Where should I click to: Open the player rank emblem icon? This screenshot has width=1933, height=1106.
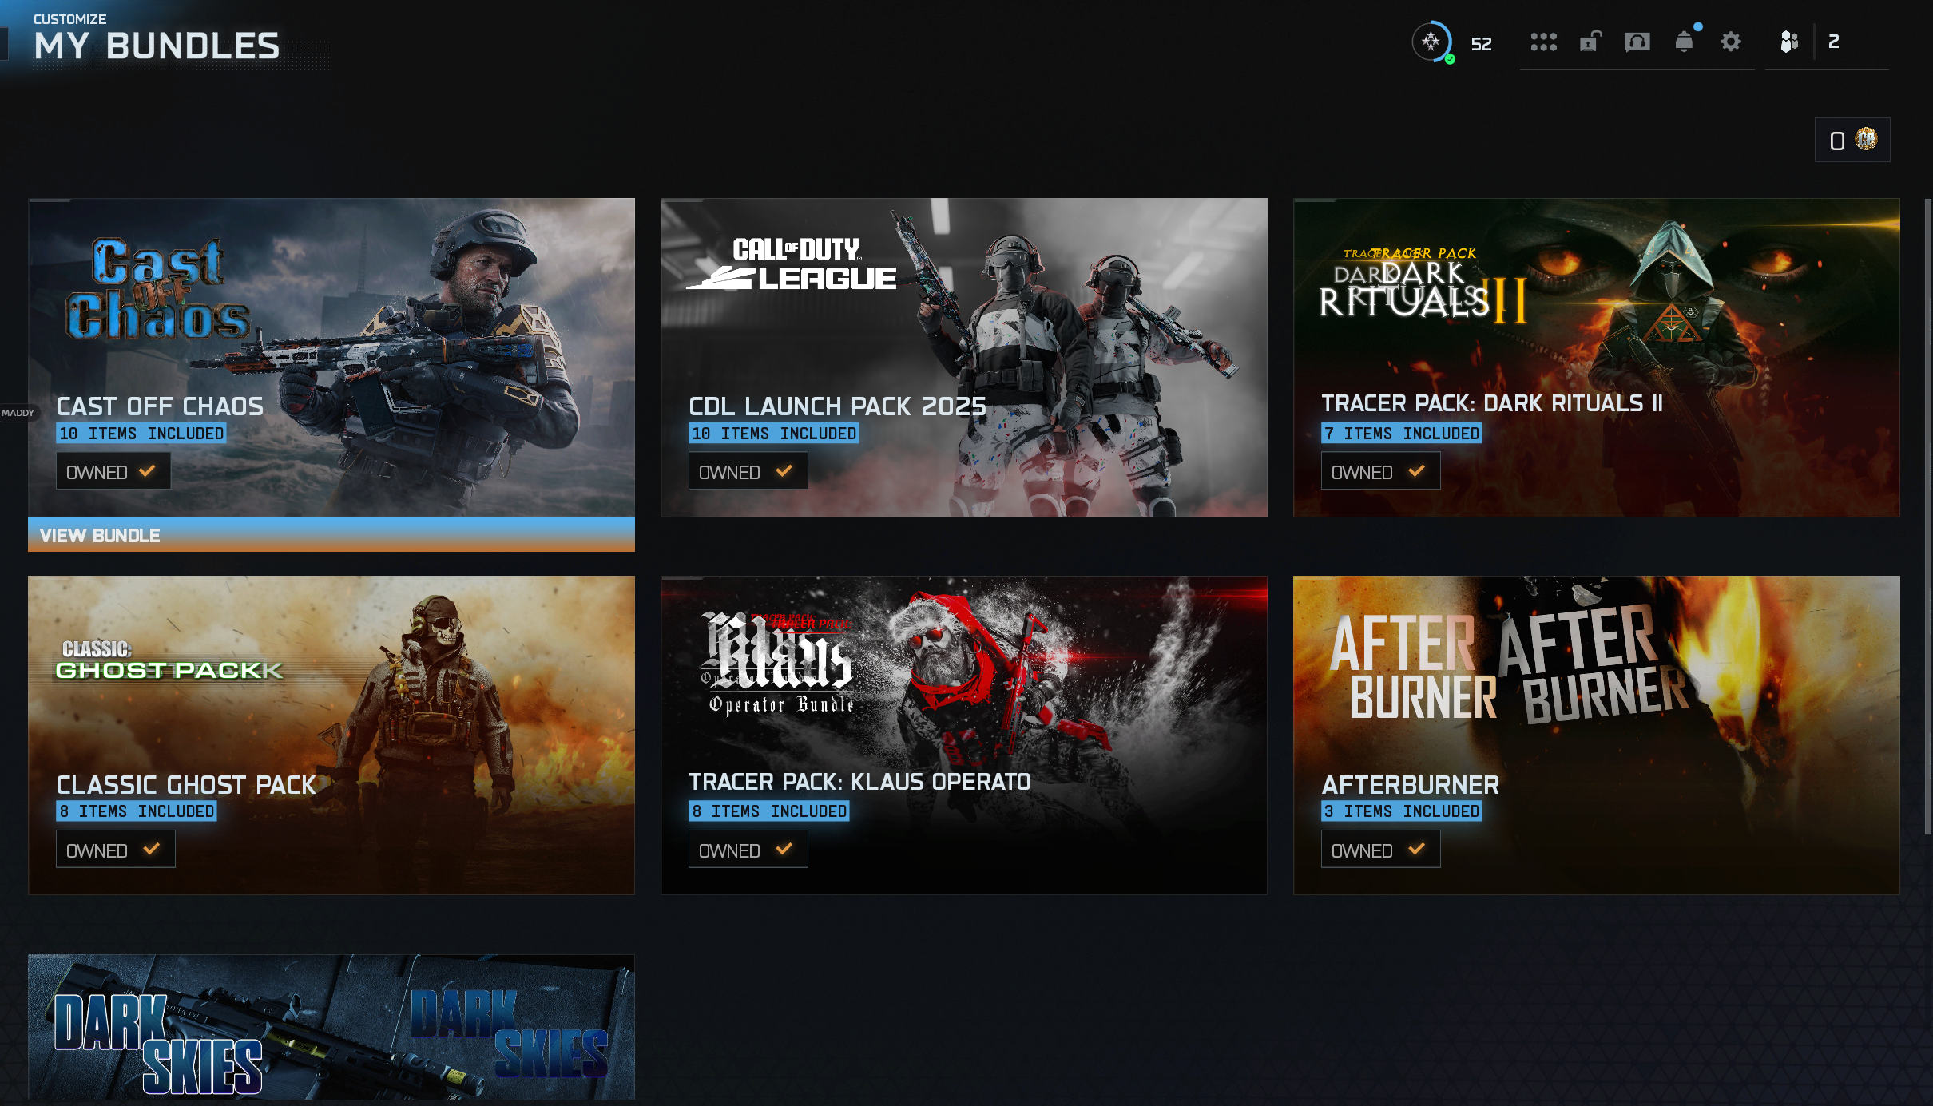pyautogui.click(x=1431, y=42)
